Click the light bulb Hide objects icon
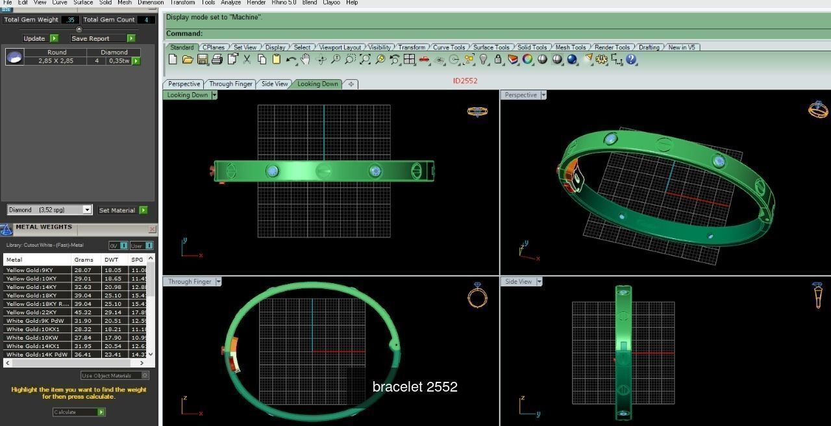The image size is (831, 426). point(483,59)
